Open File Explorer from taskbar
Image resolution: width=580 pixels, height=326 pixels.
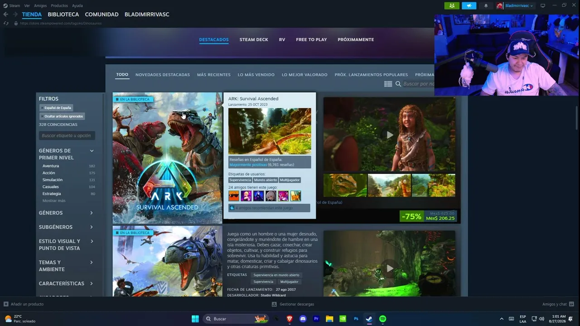[329, 319]
